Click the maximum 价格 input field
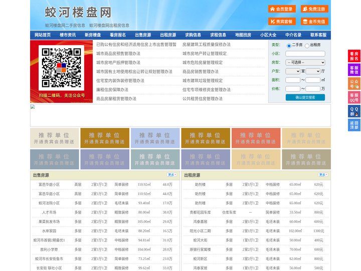 click(313, 89)
